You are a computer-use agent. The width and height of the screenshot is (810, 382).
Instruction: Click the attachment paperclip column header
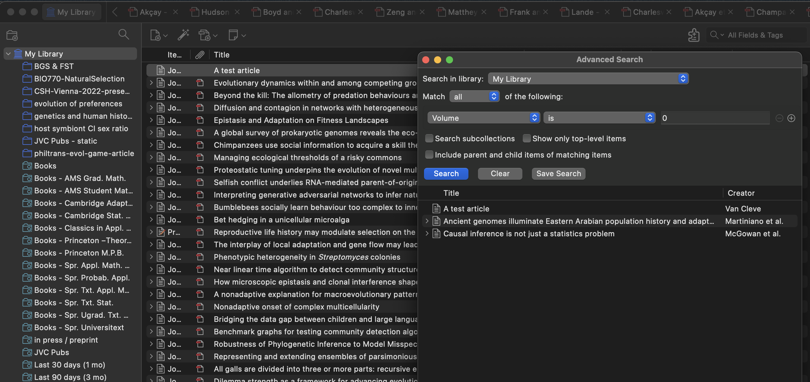pyautogui.click(x=200, y=55)
